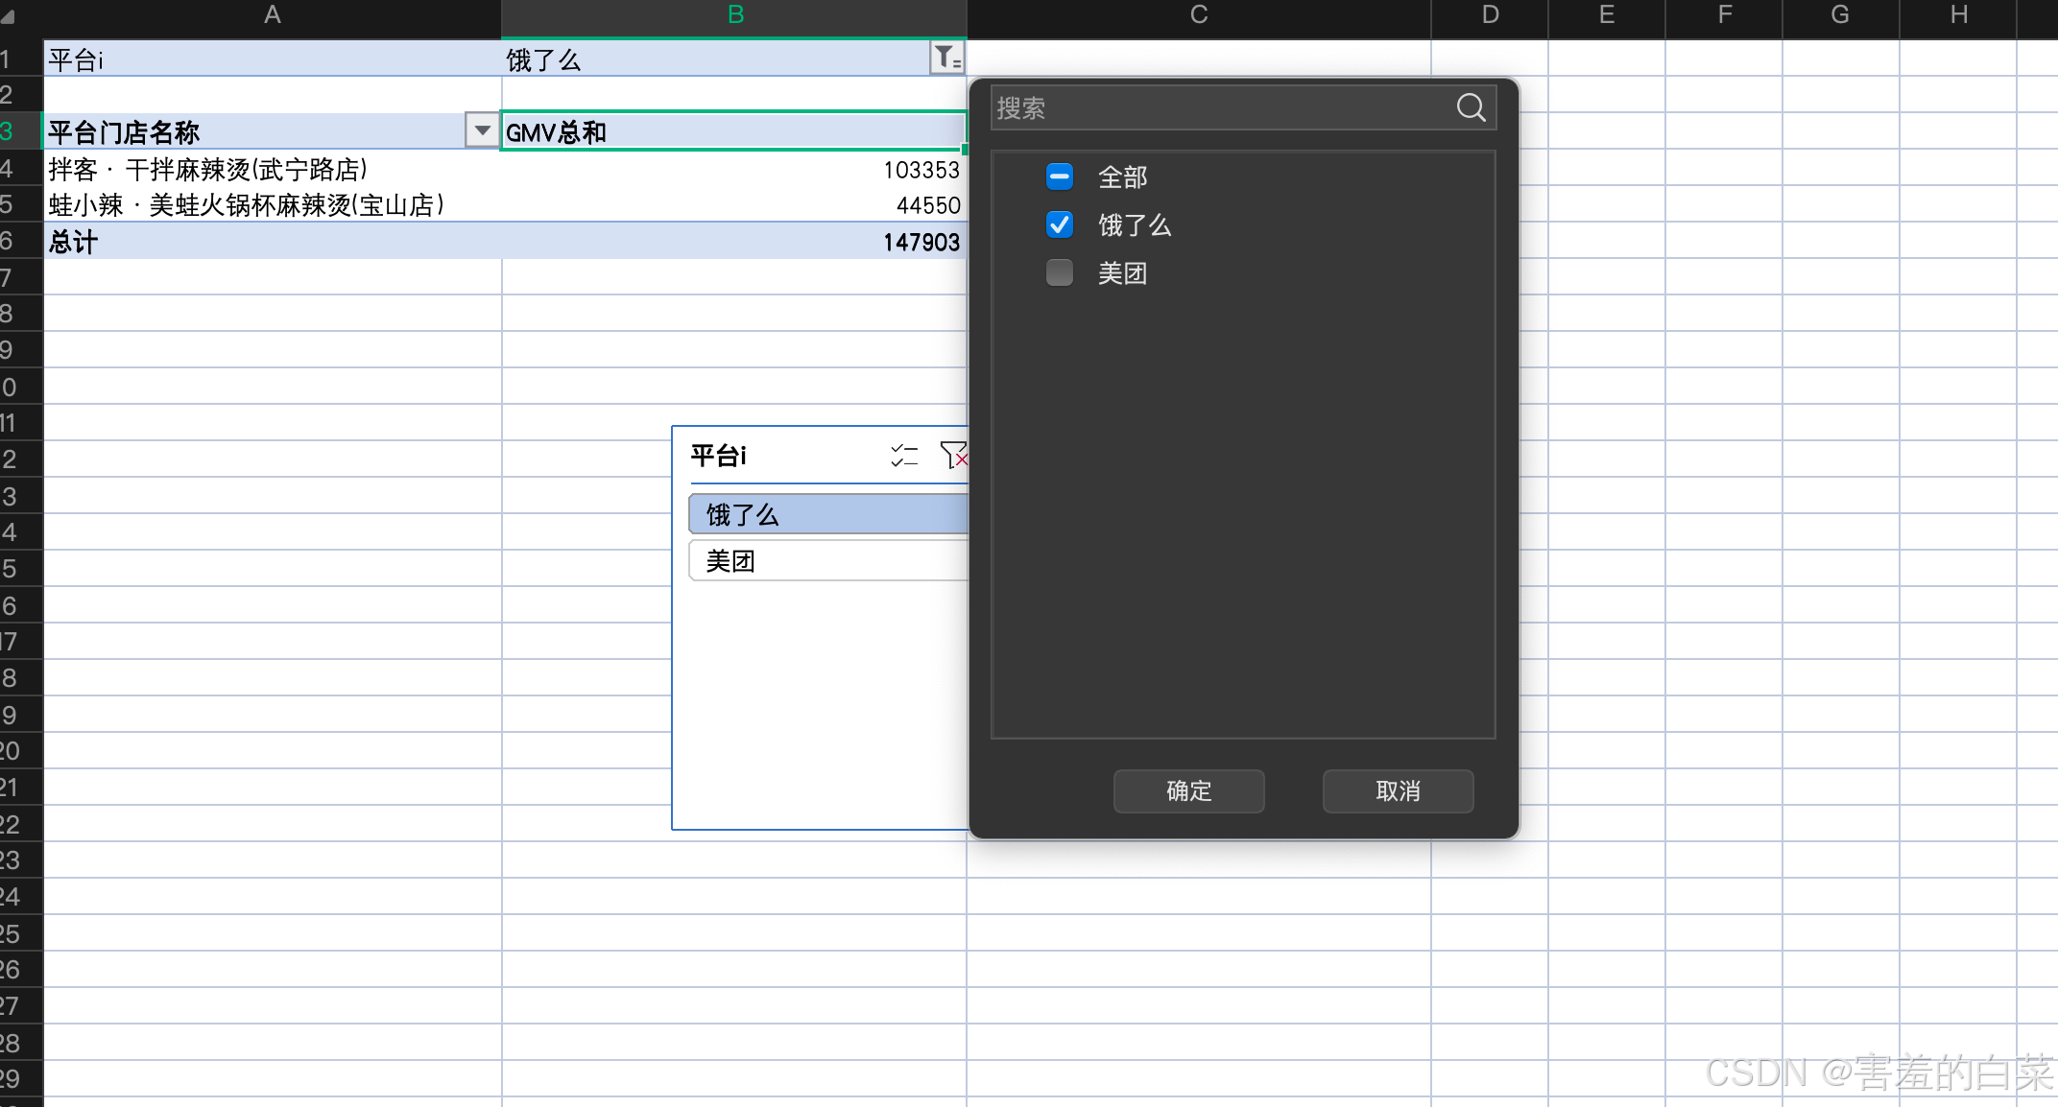Click the magnifier icon in search box

(x=1471, y=107)
